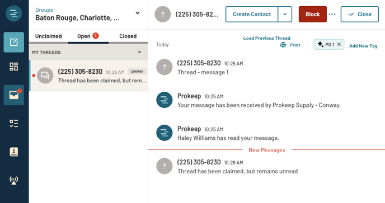Click the Block button
Image resolution: width=385 pixels, height=203 pixels.
(x=313, y=14)
